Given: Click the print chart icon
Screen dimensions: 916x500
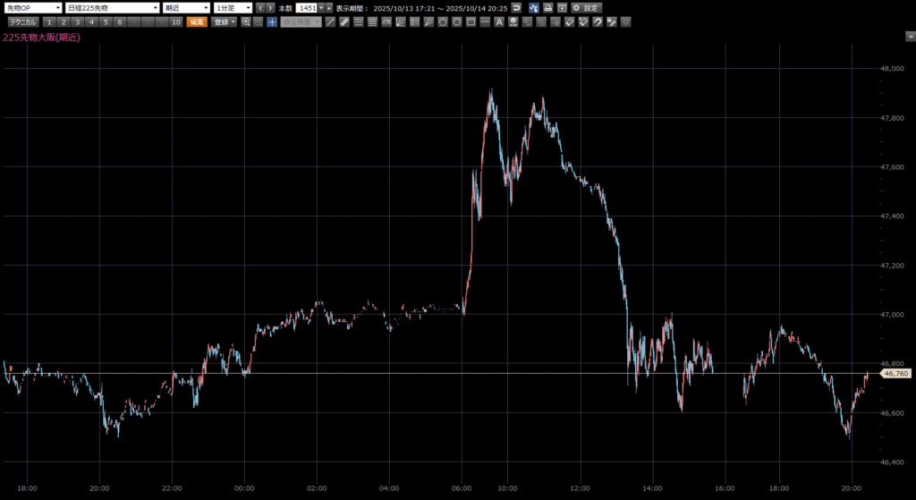Looking at the screenshot, I should click(x=547, y=7).
